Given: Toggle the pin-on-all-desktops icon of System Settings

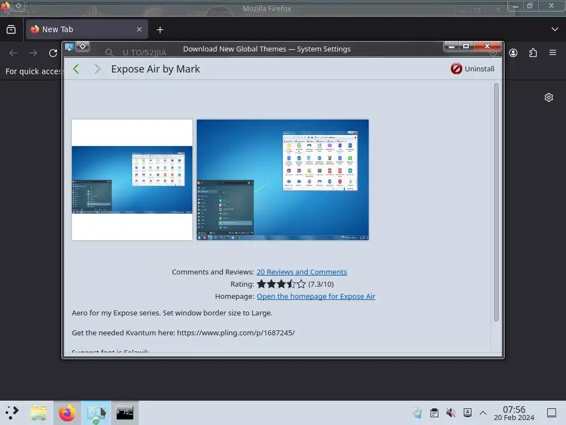Looking at the screenshot, I should pos(83,46).
